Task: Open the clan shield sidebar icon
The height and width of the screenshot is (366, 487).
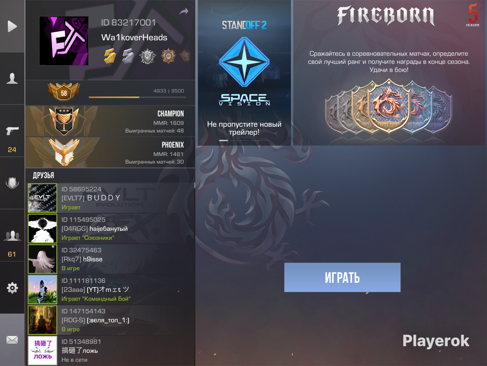Action: (12, 183)
